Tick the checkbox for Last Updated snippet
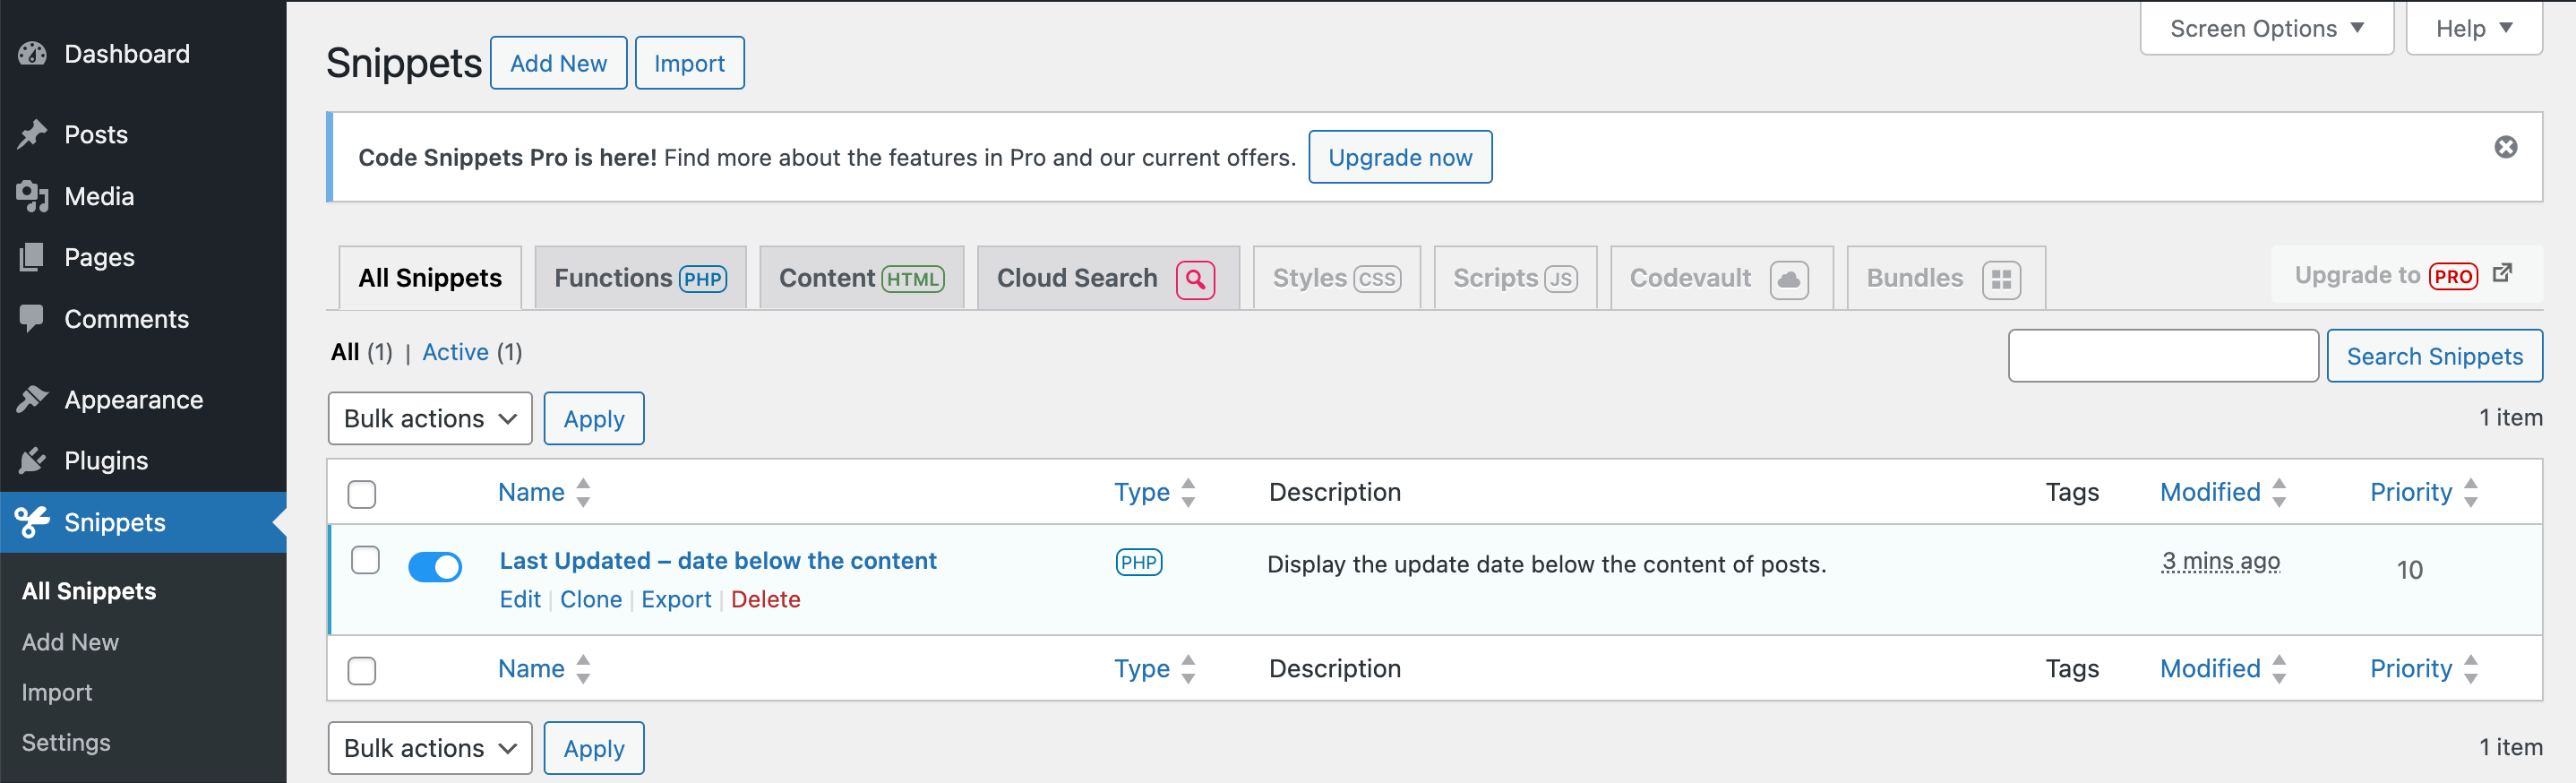 click(x=365, y=560)
